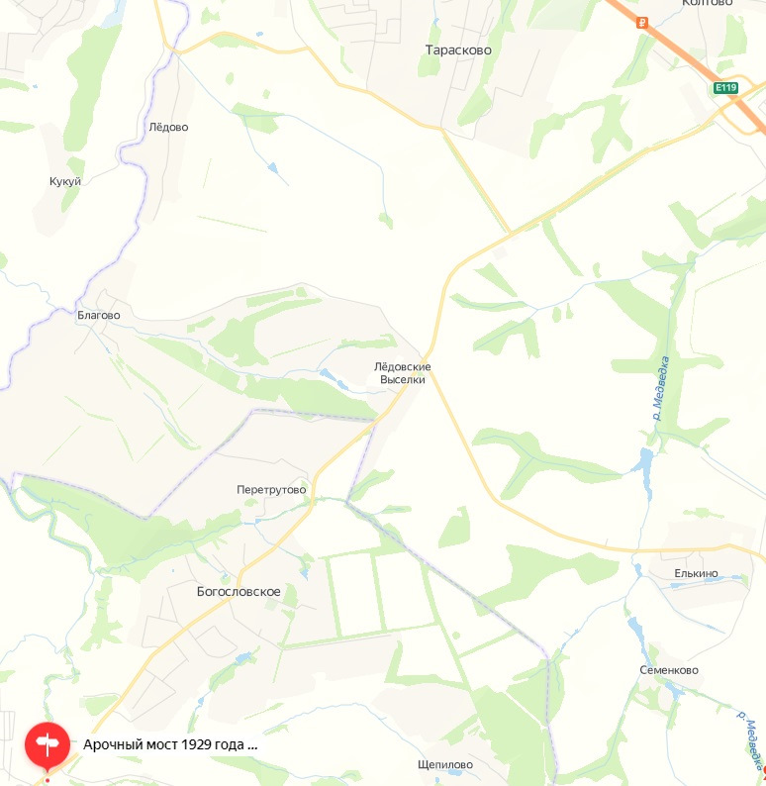Image resolution: width=766 pixels, height=786 pixels.
Task: Select the Семенково village label
Action: [669, 670]
